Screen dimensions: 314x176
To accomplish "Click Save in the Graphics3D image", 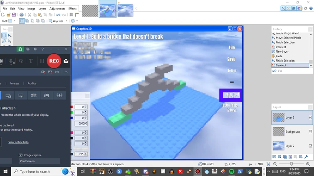I will (231, 59).
